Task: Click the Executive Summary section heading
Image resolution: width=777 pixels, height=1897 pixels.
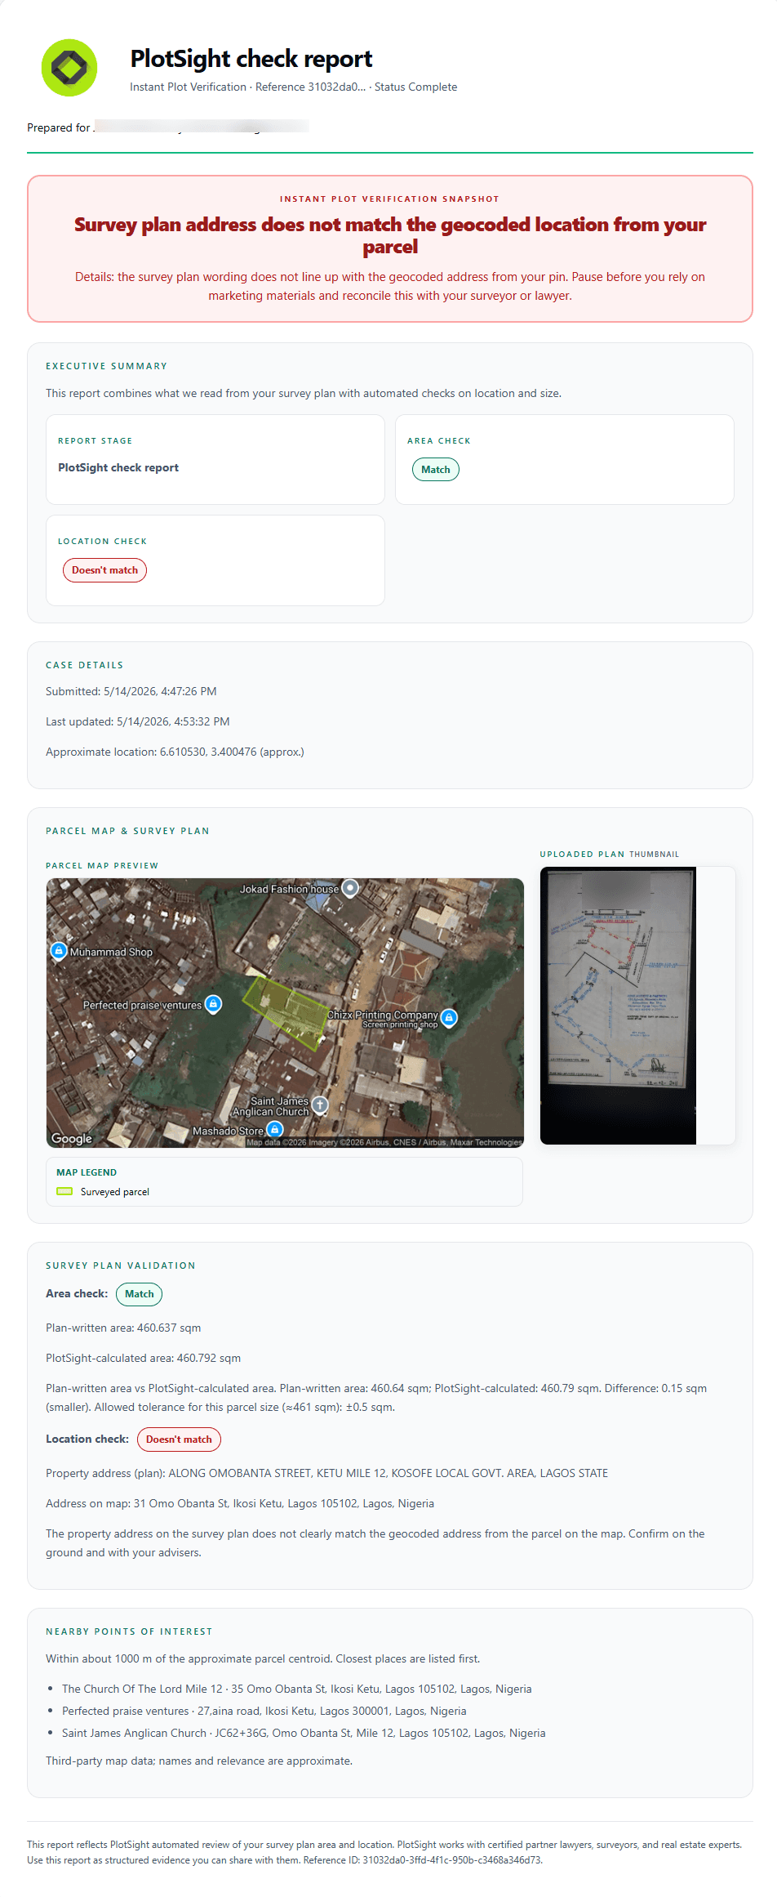Action: tap(106, 366)
